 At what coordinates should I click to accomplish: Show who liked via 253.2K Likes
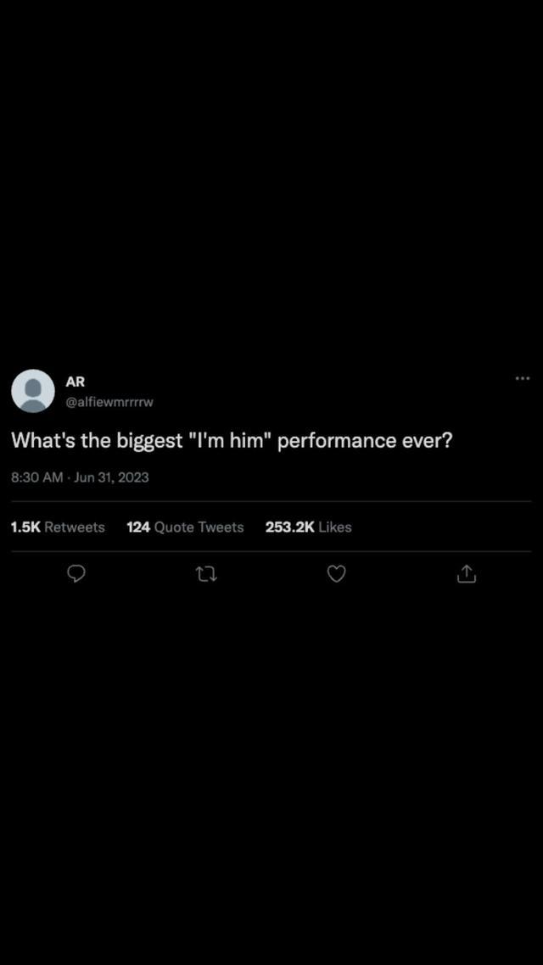308,527
